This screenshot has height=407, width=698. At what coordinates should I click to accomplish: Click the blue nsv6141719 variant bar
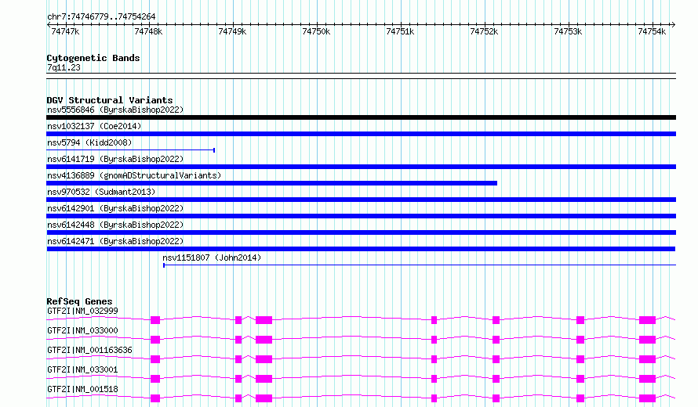tap(361, 167)
